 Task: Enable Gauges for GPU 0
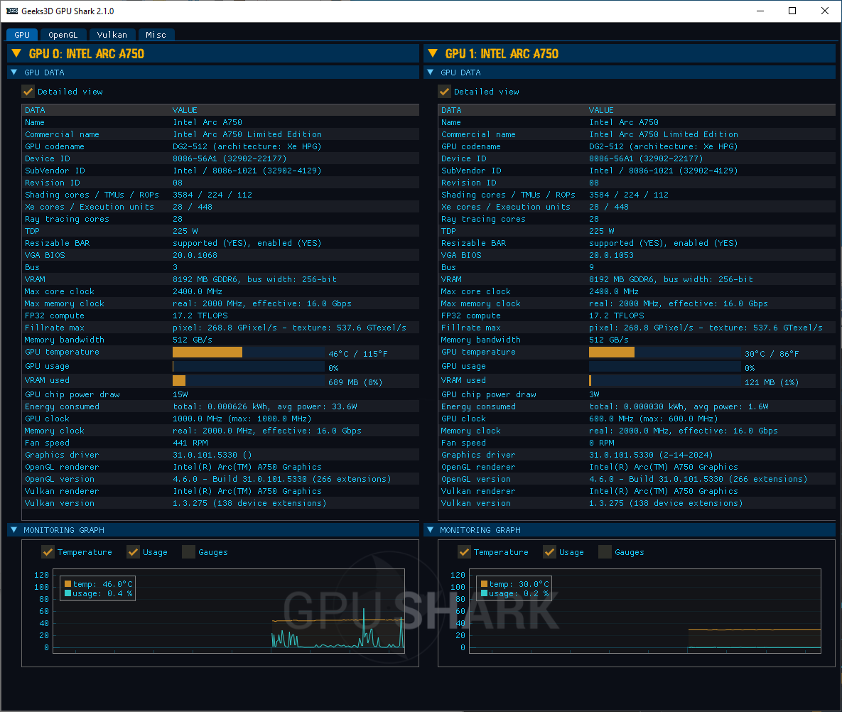click(188, 552)
